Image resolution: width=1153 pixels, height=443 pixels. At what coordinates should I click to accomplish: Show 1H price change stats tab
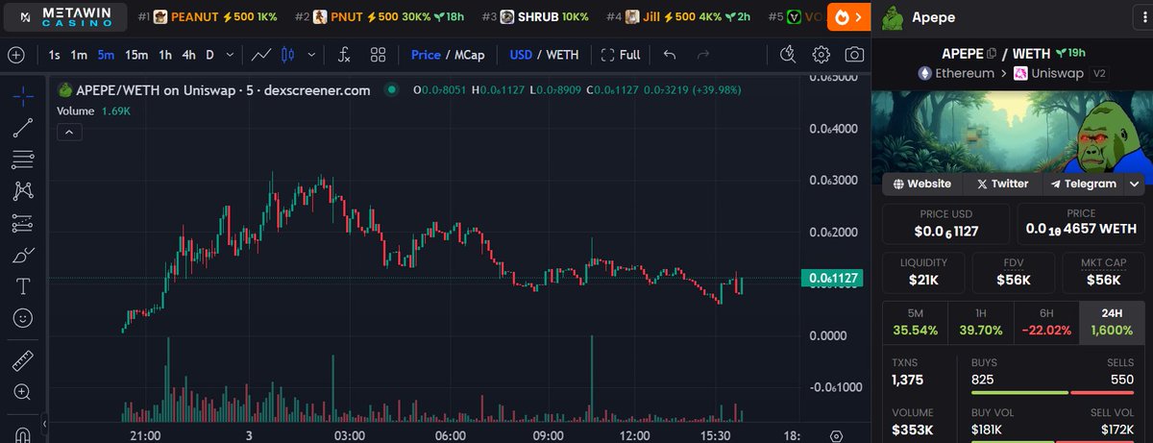point(980,322)
